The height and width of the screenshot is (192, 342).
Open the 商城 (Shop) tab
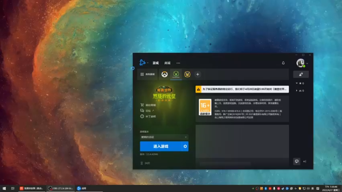[x=167, y=63]
